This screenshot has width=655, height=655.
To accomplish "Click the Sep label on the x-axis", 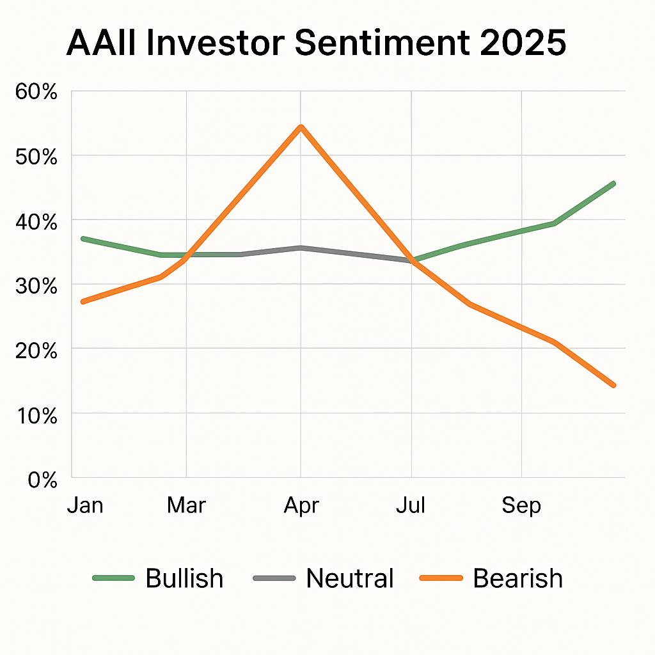I will [521, 505].
